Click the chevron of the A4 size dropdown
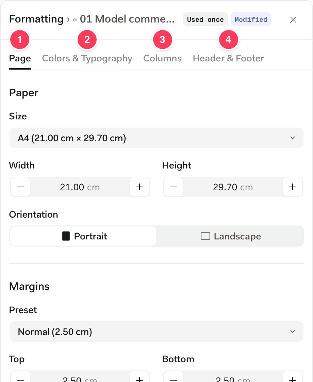 293,138
